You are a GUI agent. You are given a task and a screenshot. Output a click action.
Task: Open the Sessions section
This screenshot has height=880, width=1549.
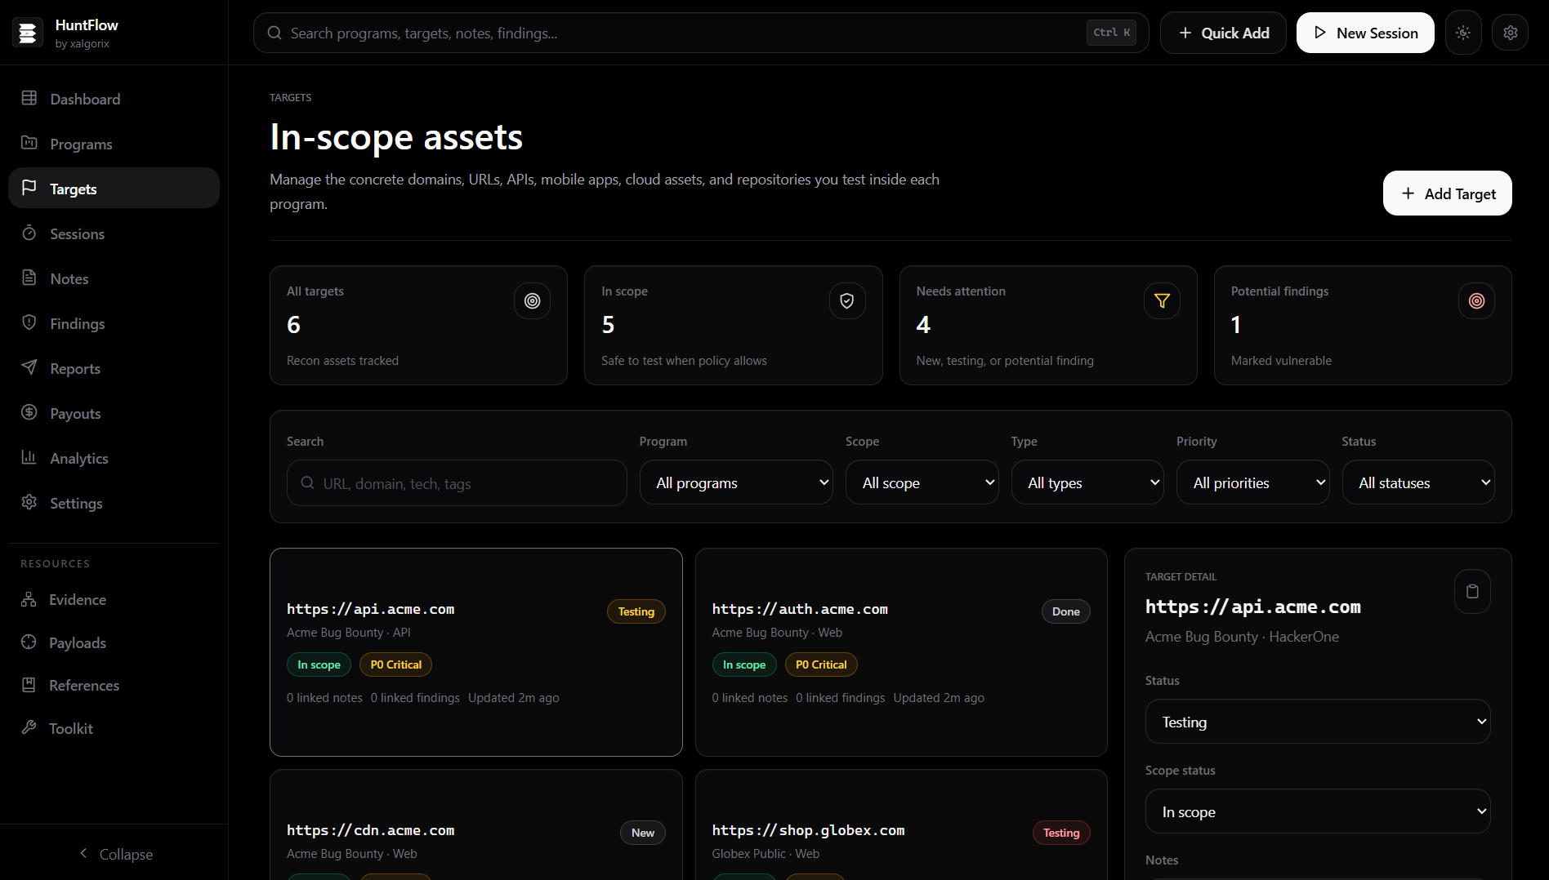[114, 233]
